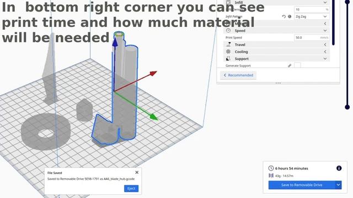Select the small cylinder model on the build plate

[84, 110]
